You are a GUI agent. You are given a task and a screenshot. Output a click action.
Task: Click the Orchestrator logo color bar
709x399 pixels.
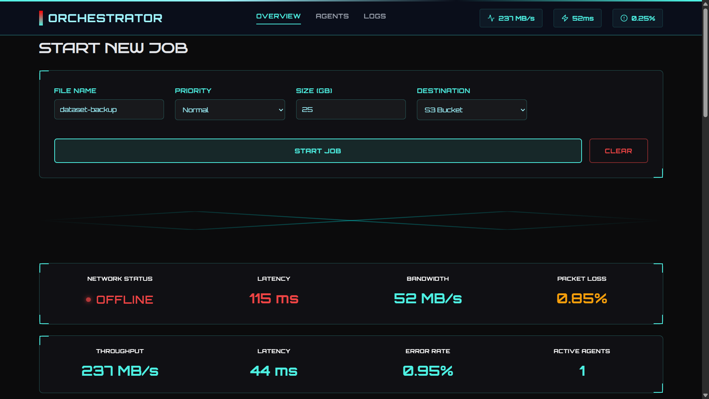(41, 18)
